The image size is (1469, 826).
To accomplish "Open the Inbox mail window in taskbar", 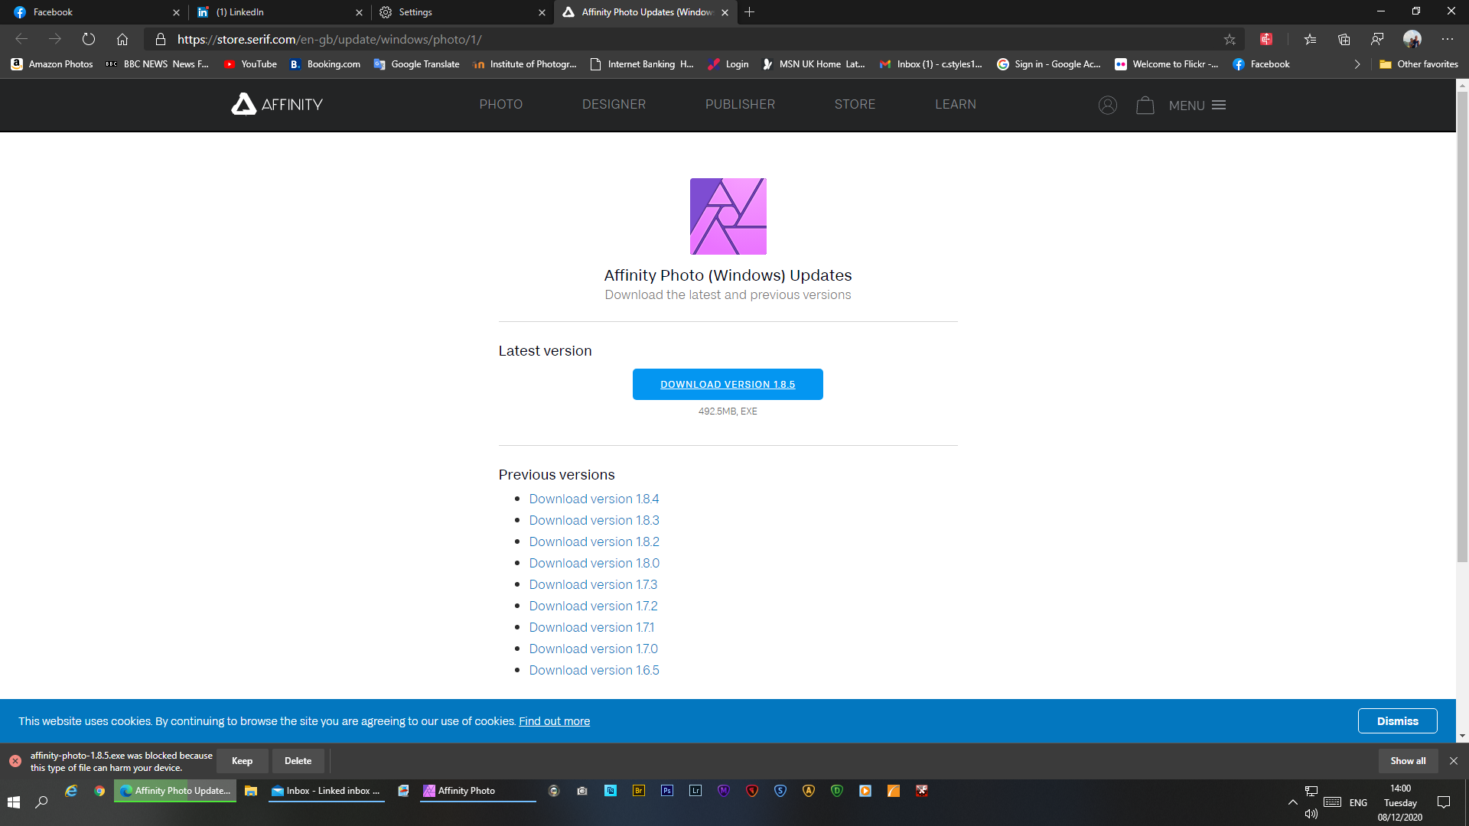I will tap(327, 791).
